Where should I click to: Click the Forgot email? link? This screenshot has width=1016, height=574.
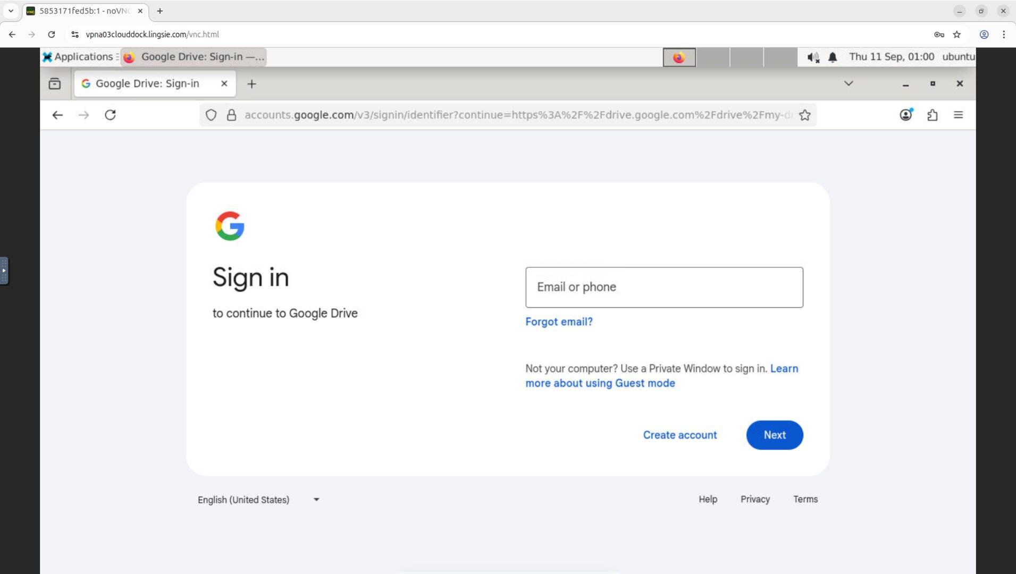point(559,322)
